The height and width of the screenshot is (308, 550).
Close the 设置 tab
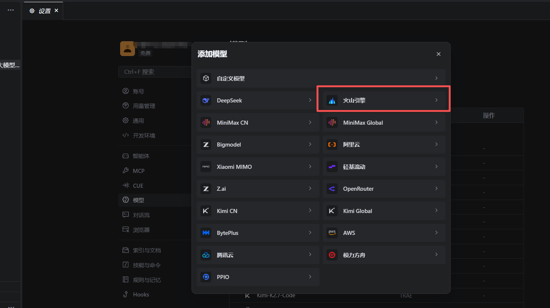56,11
